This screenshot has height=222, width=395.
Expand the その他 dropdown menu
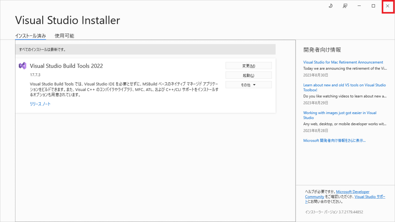click(249, 85)
